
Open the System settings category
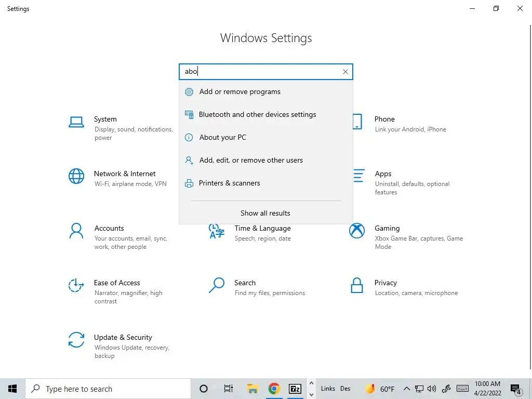pyautogui.click(x=105, y=119)
